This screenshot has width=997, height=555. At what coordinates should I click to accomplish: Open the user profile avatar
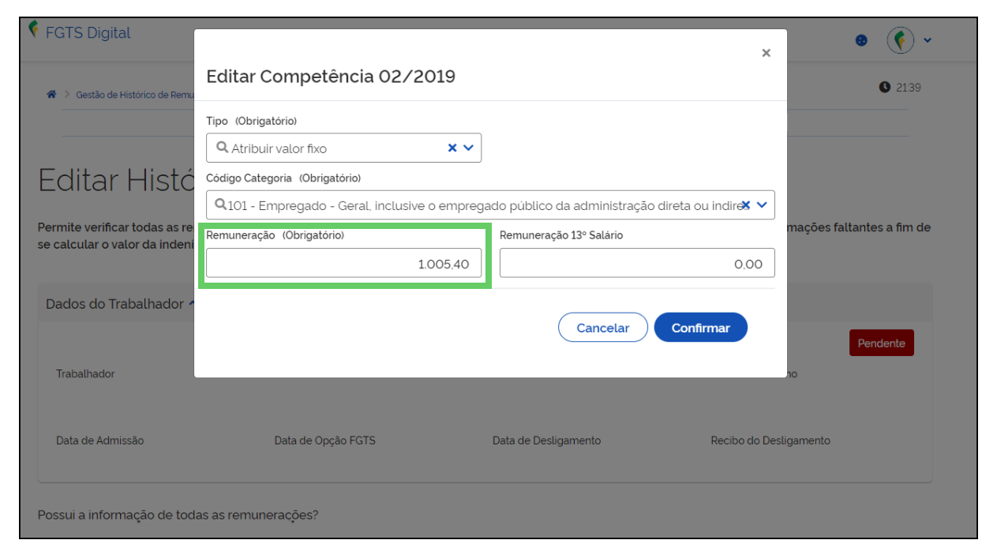click(901, 40)
